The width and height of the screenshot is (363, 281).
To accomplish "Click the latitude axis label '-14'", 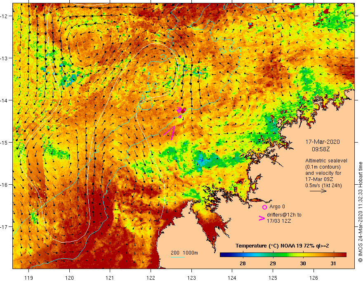I will point(5,100).
